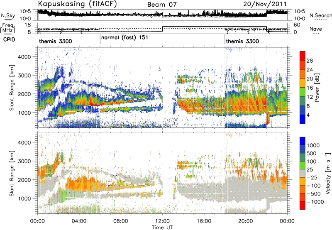Screen dimensions: 332x230
Task: Click the 4000 km tick on the power panel
Action: [24, 57]
